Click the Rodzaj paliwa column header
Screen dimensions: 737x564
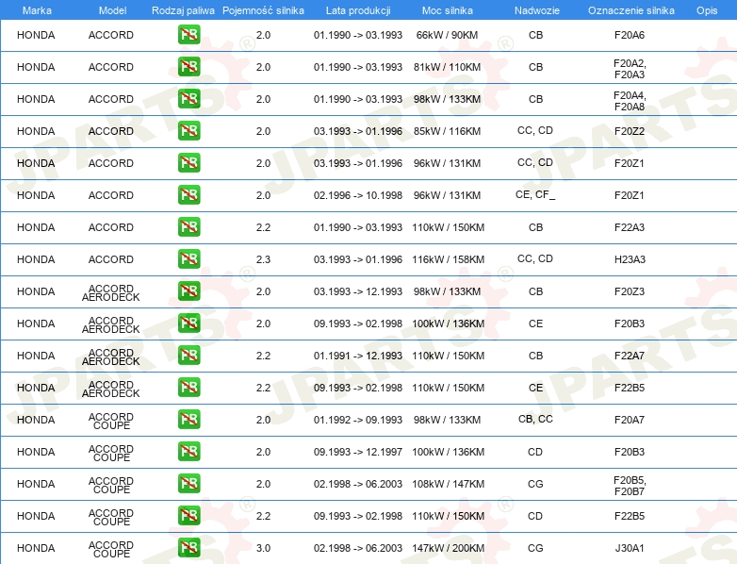coord(183,10)
